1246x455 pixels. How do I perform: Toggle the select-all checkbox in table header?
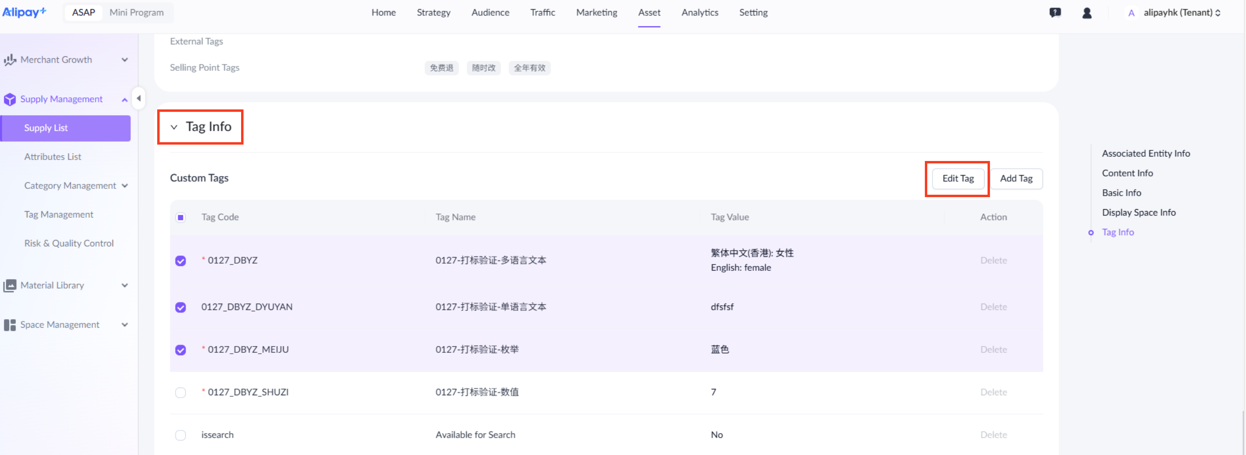tap(180, 217)
